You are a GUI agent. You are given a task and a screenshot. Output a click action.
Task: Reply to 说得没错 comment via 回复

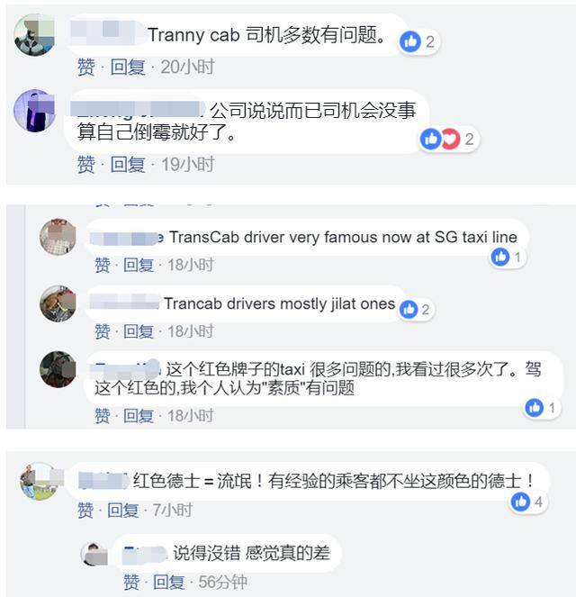[168, 583]
